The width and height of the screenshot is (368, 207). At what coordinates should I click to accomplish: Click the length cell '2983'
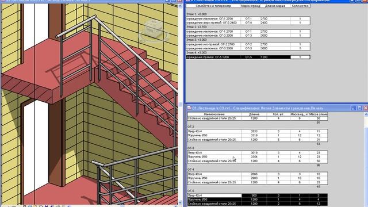pyautogui.click(x=254, y=178)
